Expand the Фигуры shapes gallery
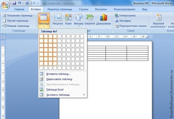This screenshot has width=174, height=119. (x=79, y=20)
